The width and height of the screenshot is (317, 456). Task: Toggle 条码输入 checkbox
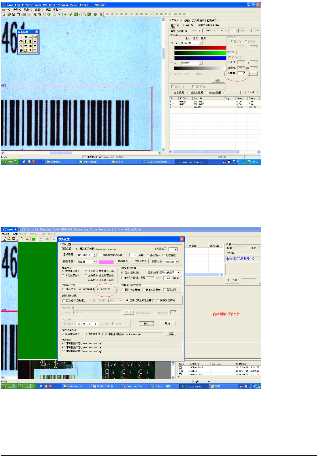point(148,255)
